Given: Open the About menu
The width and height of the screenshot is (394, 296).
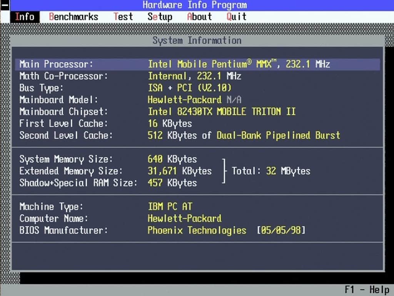Looking at the screenshot, I should pos(200,17).
